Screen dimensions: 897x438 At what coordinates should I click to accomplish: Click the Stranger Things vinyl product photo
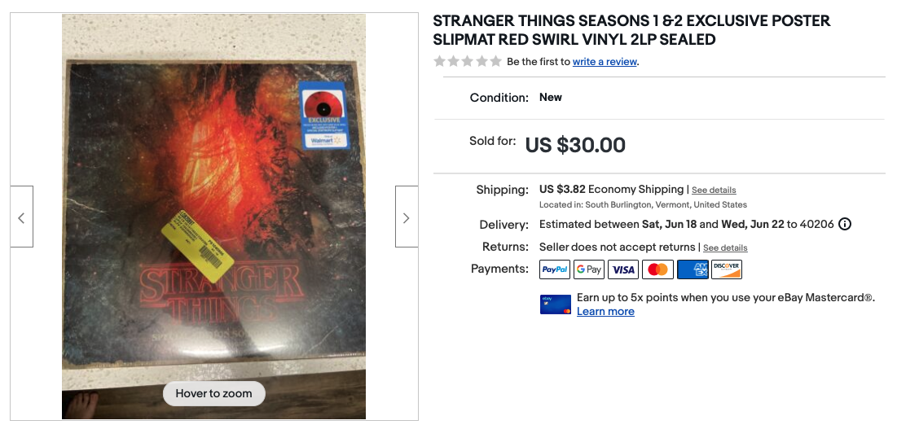[214, 217]
